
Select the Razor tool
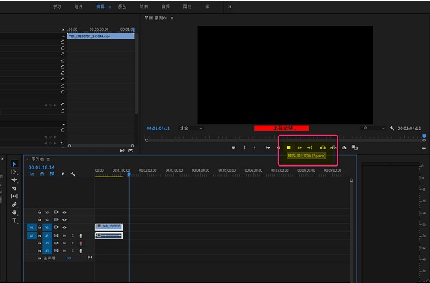(x=14, y=188)
